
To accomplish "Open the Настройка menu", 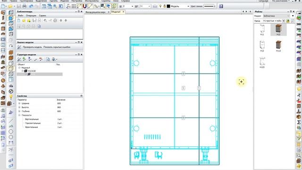I will click(76, 1).
